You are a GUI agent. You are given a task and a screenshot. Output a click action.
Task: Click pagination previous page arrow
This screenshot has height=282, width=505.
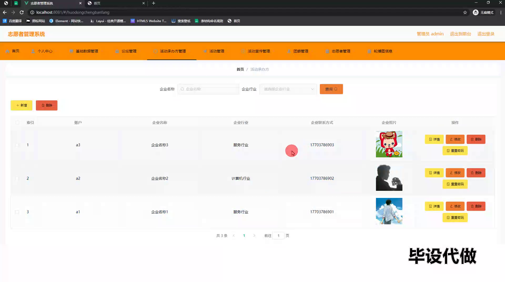[234, 236]
